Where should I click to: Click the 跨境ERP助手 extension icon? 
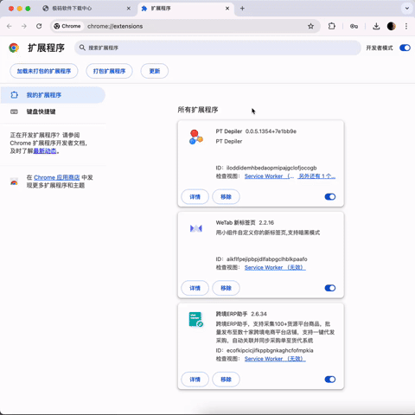(196, 319)
